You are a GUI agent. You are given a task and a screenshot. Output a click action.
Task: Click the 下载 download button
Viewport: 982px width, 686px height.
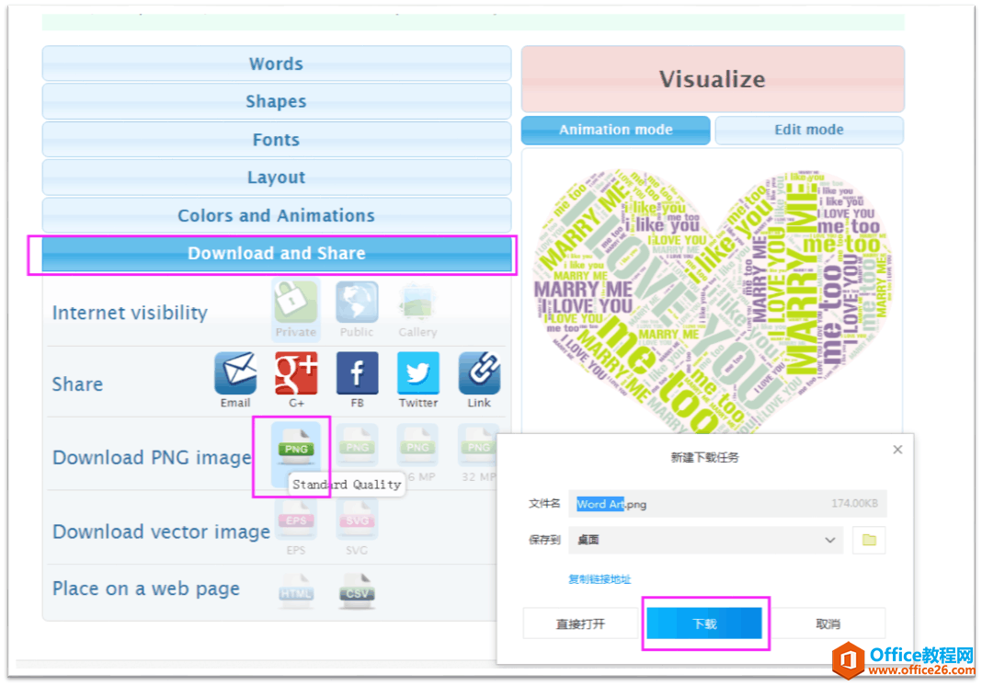pos(704,623)
